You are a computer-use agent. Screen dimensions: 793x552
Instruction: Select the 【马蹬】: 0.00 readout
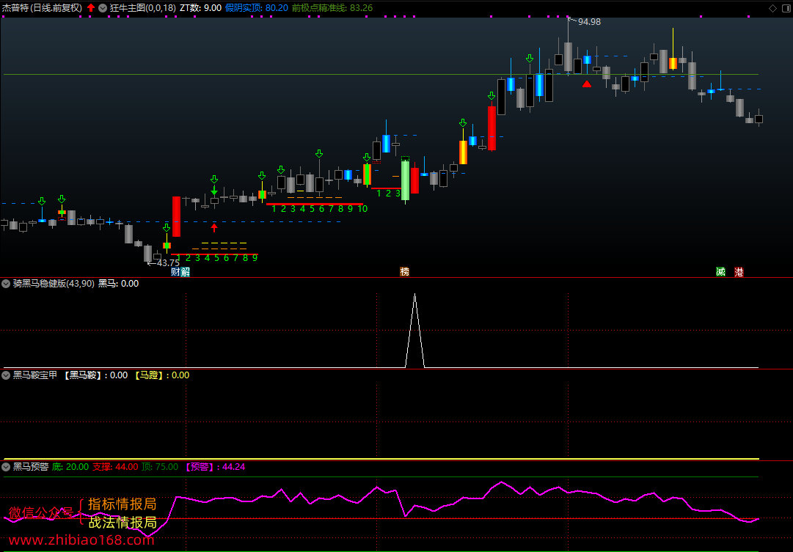(x=162, y=375)
